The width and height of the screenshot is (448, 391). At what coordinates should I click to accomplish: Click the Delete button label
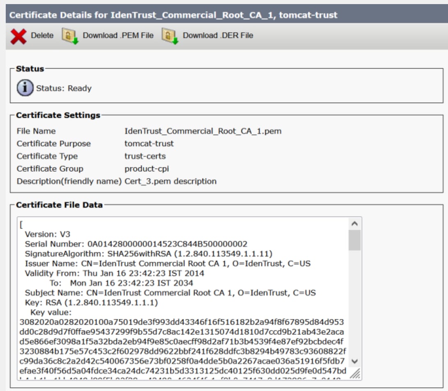pyautogui.click(x=42, y=35)
